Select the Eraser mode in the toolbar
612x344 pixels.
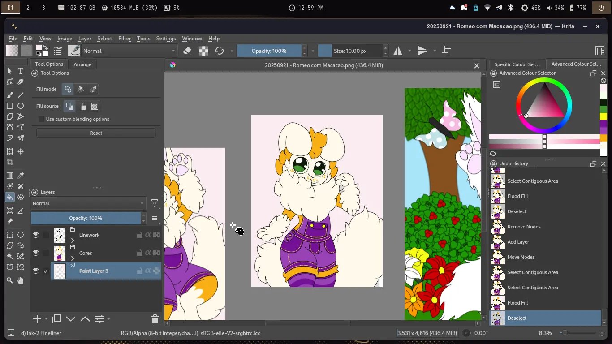188,51
